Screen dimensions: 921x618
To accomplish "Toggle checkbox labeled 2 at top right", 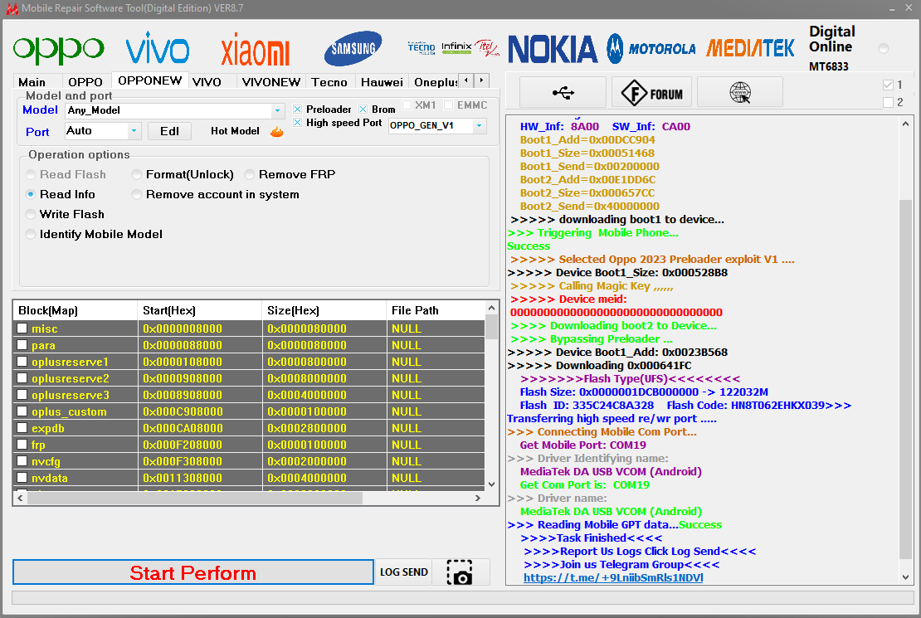I will [888, 102].
